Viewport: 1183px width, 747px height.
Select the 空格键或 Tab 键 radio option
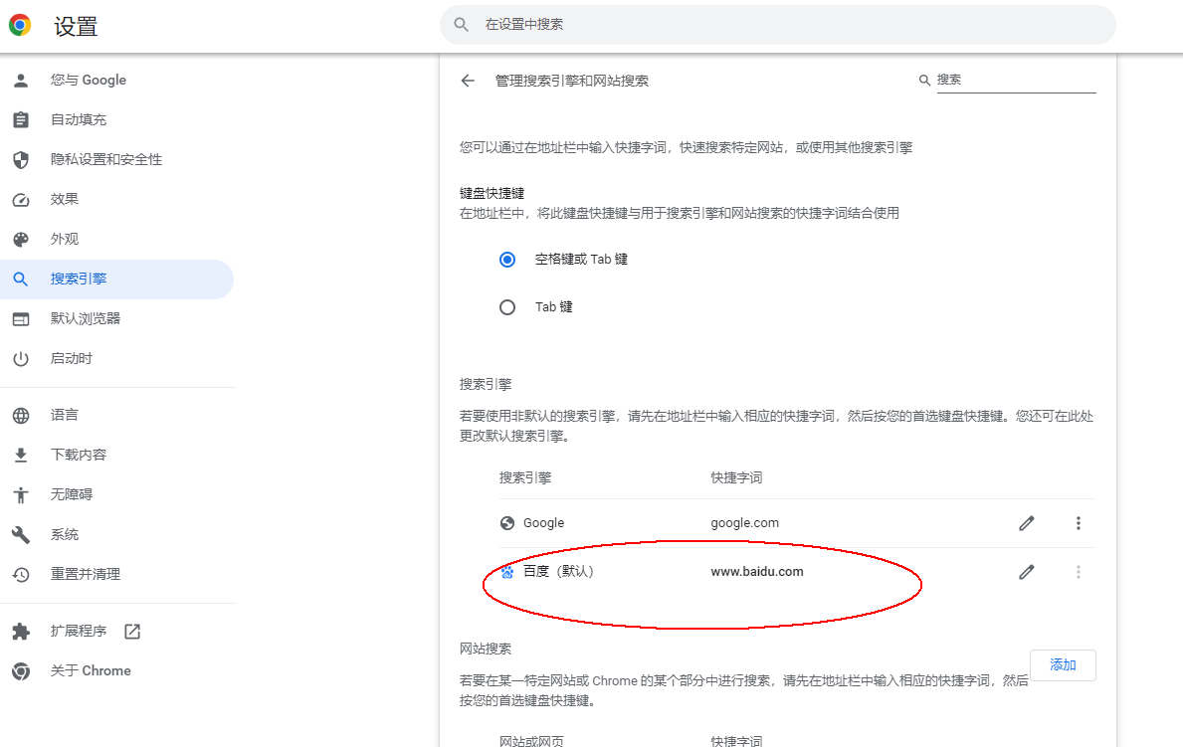click(507, 260)
